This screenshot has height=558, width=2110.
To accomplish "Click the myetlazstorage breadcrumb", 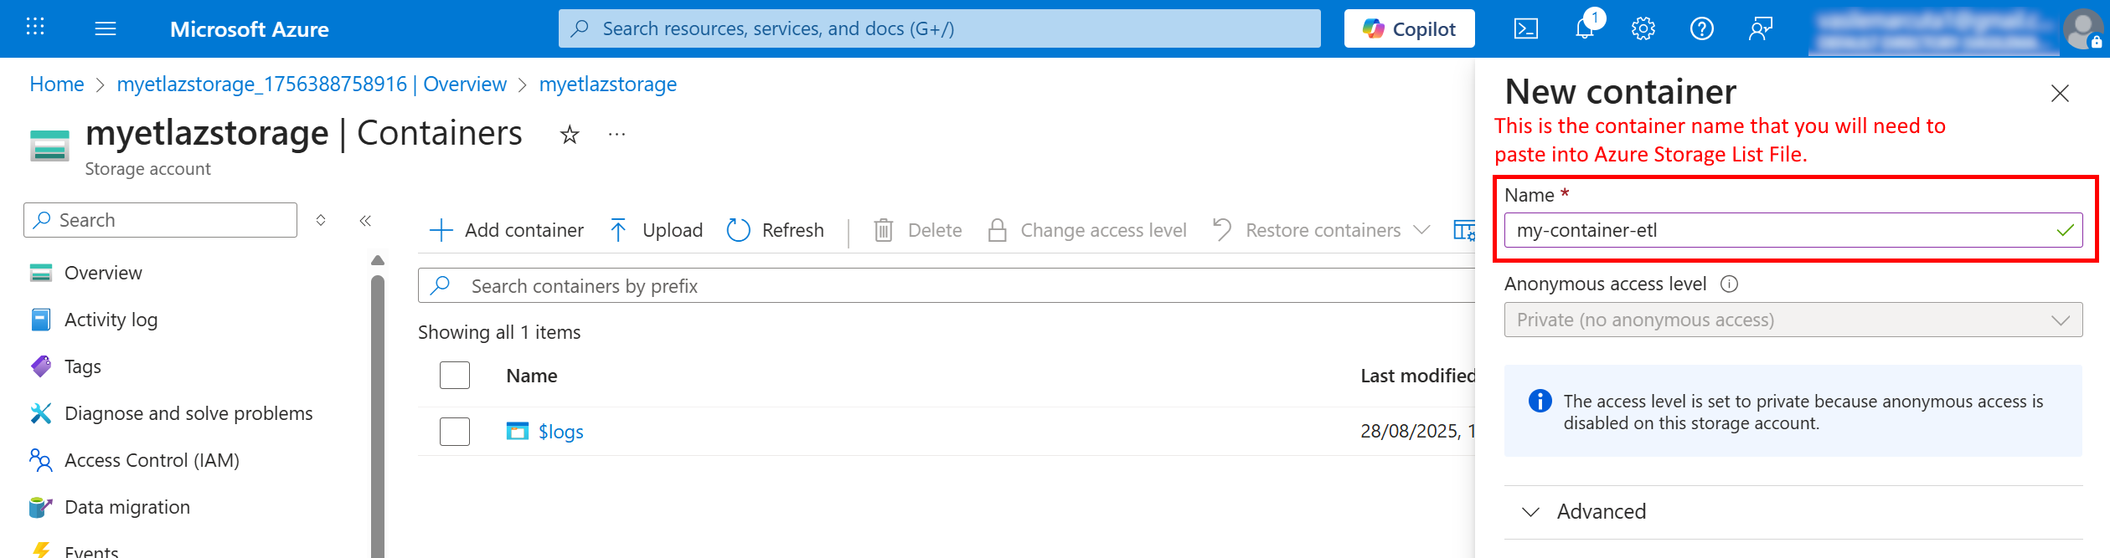I will tap(608, 84).
